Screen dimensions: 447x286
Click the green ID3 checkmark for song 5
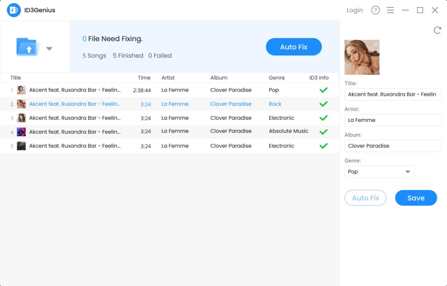click(323, 146)
